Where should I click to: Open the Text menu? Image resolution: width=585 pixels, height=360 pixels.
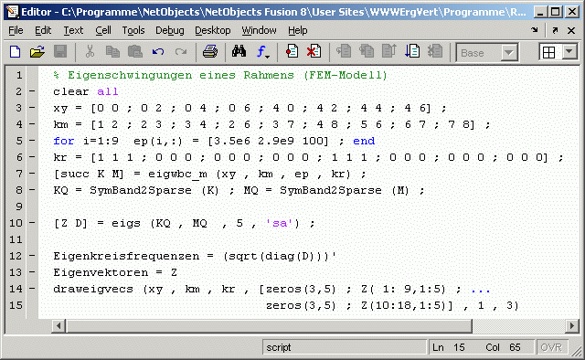tap(73, 30)
